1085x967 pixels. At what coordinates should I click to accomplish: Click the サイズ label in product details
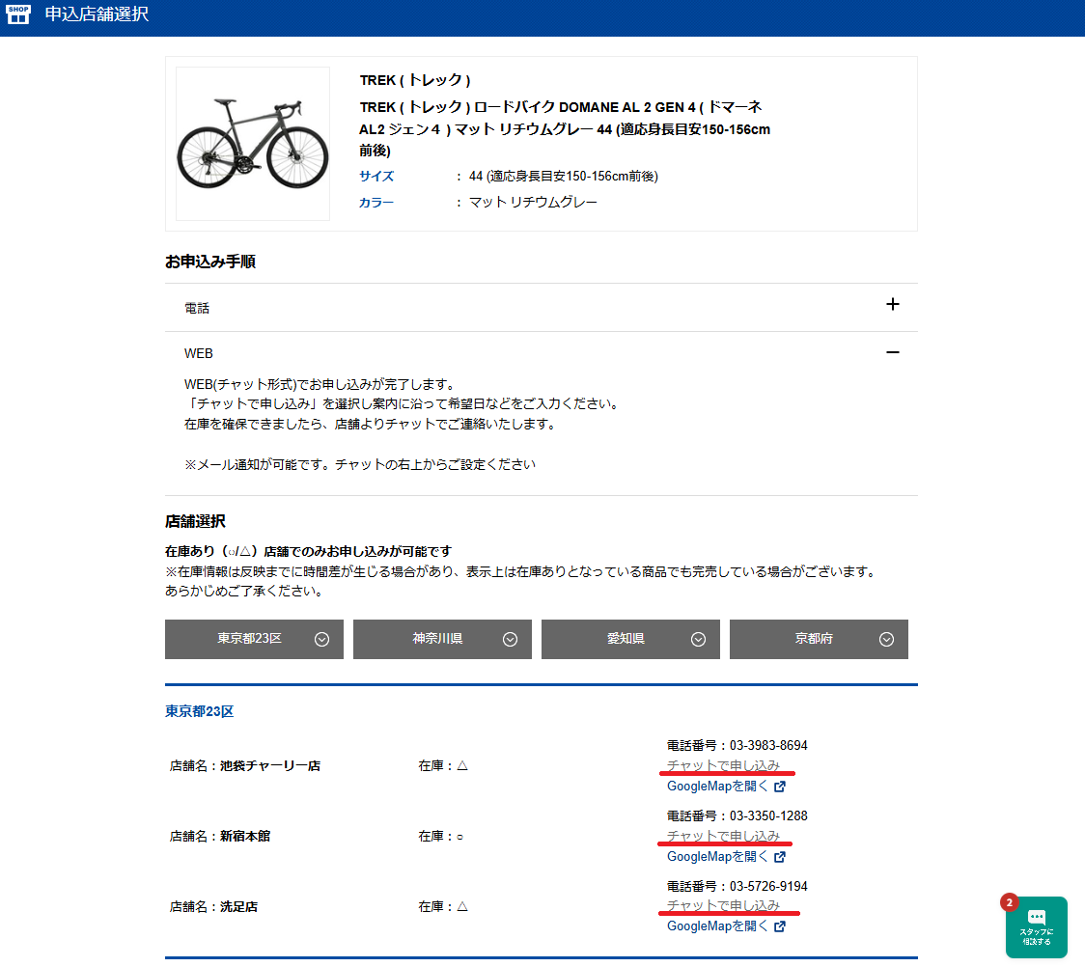[x=376, y=177]
